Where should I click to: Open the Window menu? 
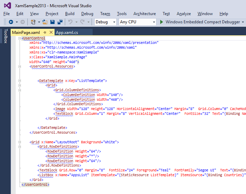205,14
